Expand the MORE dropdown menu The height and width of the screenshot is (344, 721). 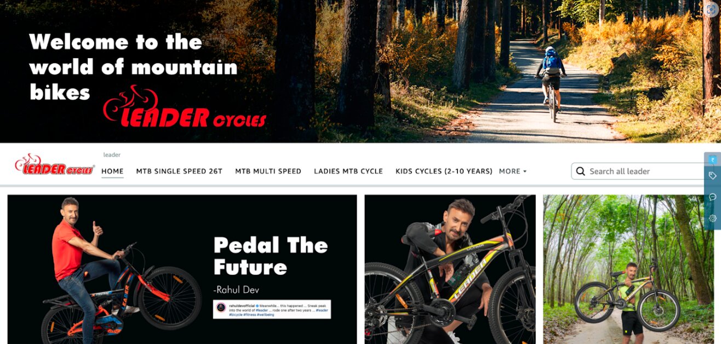[x=513, y=171]
